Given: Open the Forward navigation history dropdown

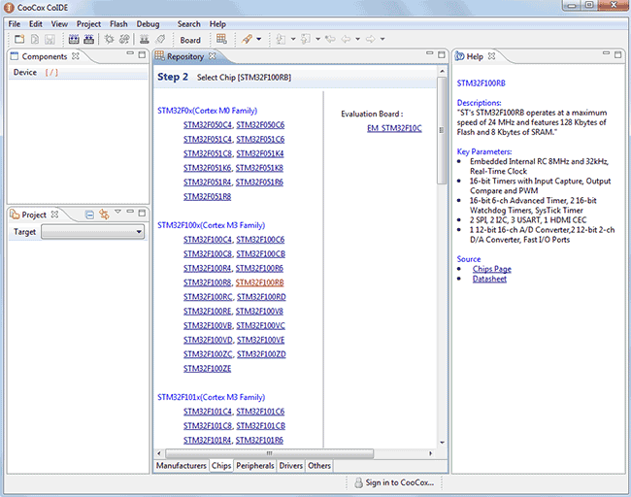Looking at the screenshot, I should click(382, 39).
